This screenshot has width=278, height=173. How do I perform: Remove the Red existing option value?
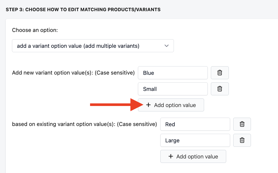(242, 124)
